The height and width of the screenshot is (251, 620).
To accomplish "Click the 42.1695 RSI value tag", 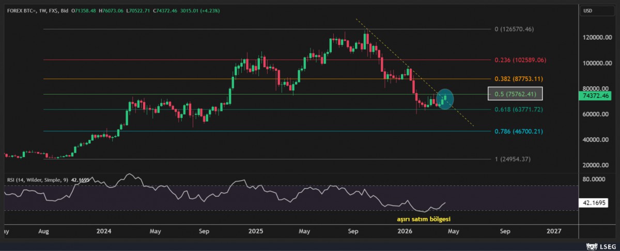I will point(596,204).
